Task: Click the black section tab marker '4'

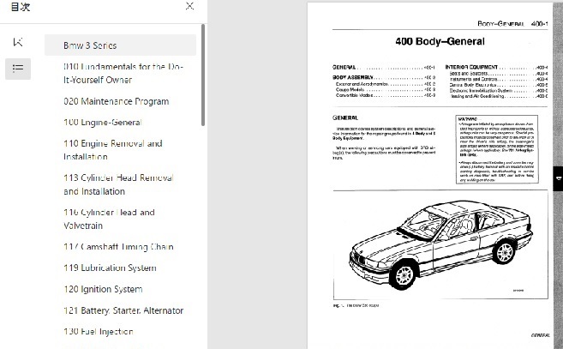Action: click(x=558, y=178)
